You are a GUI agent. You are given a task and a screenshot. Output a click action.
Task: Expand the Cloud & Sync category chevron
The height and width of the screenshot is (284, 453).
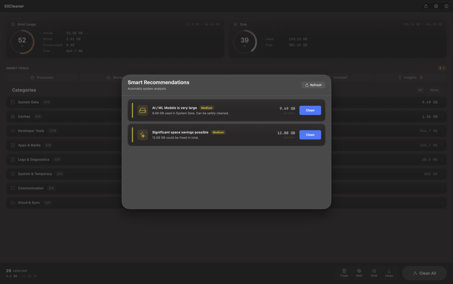[442, 203]
